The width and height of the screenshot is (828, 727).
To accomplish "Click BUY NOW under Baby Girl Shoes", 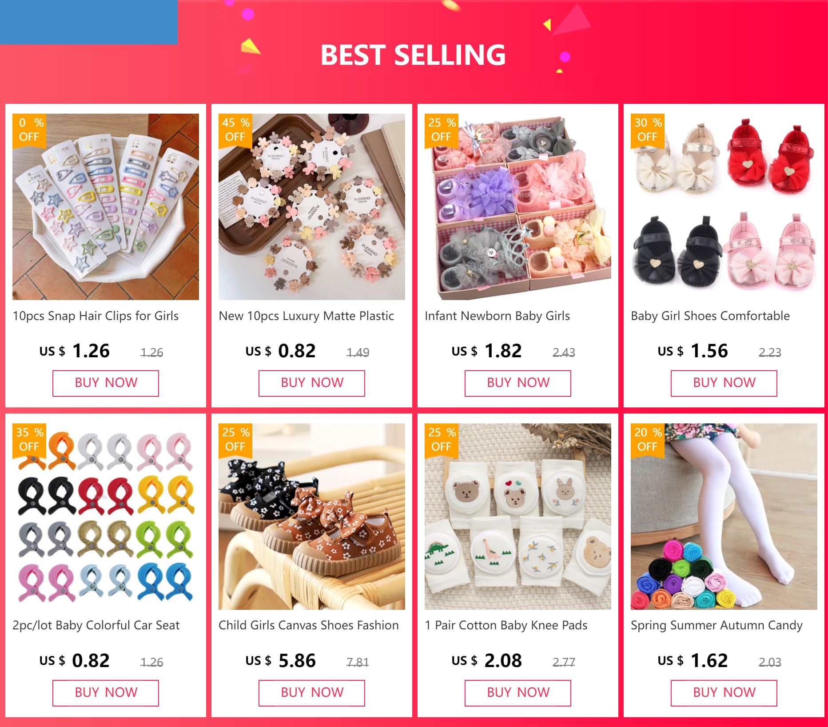I will click(x=724, y=383).
